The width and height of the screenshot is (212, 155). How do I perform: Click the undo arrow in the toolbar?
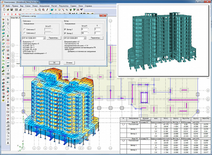tap(28, 10)
